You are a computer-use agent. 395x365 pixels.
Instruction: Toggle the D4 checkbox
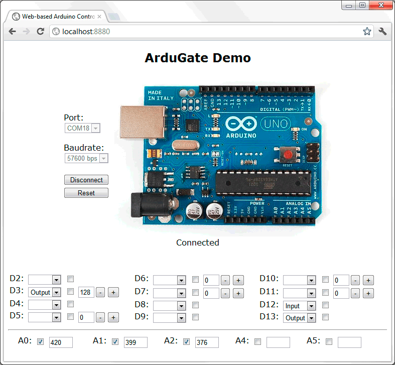[x=71, y=304]
